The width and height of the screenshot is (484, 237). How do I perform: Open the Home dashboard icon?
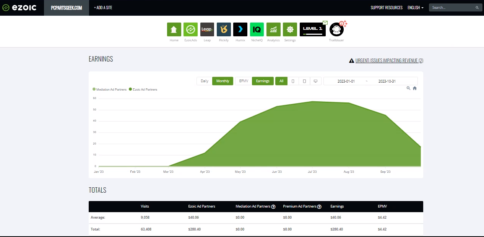point(174,29)
